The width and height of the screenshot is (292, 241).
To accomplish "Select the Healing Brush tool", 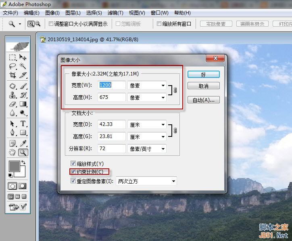I will [x=13, y=86].
